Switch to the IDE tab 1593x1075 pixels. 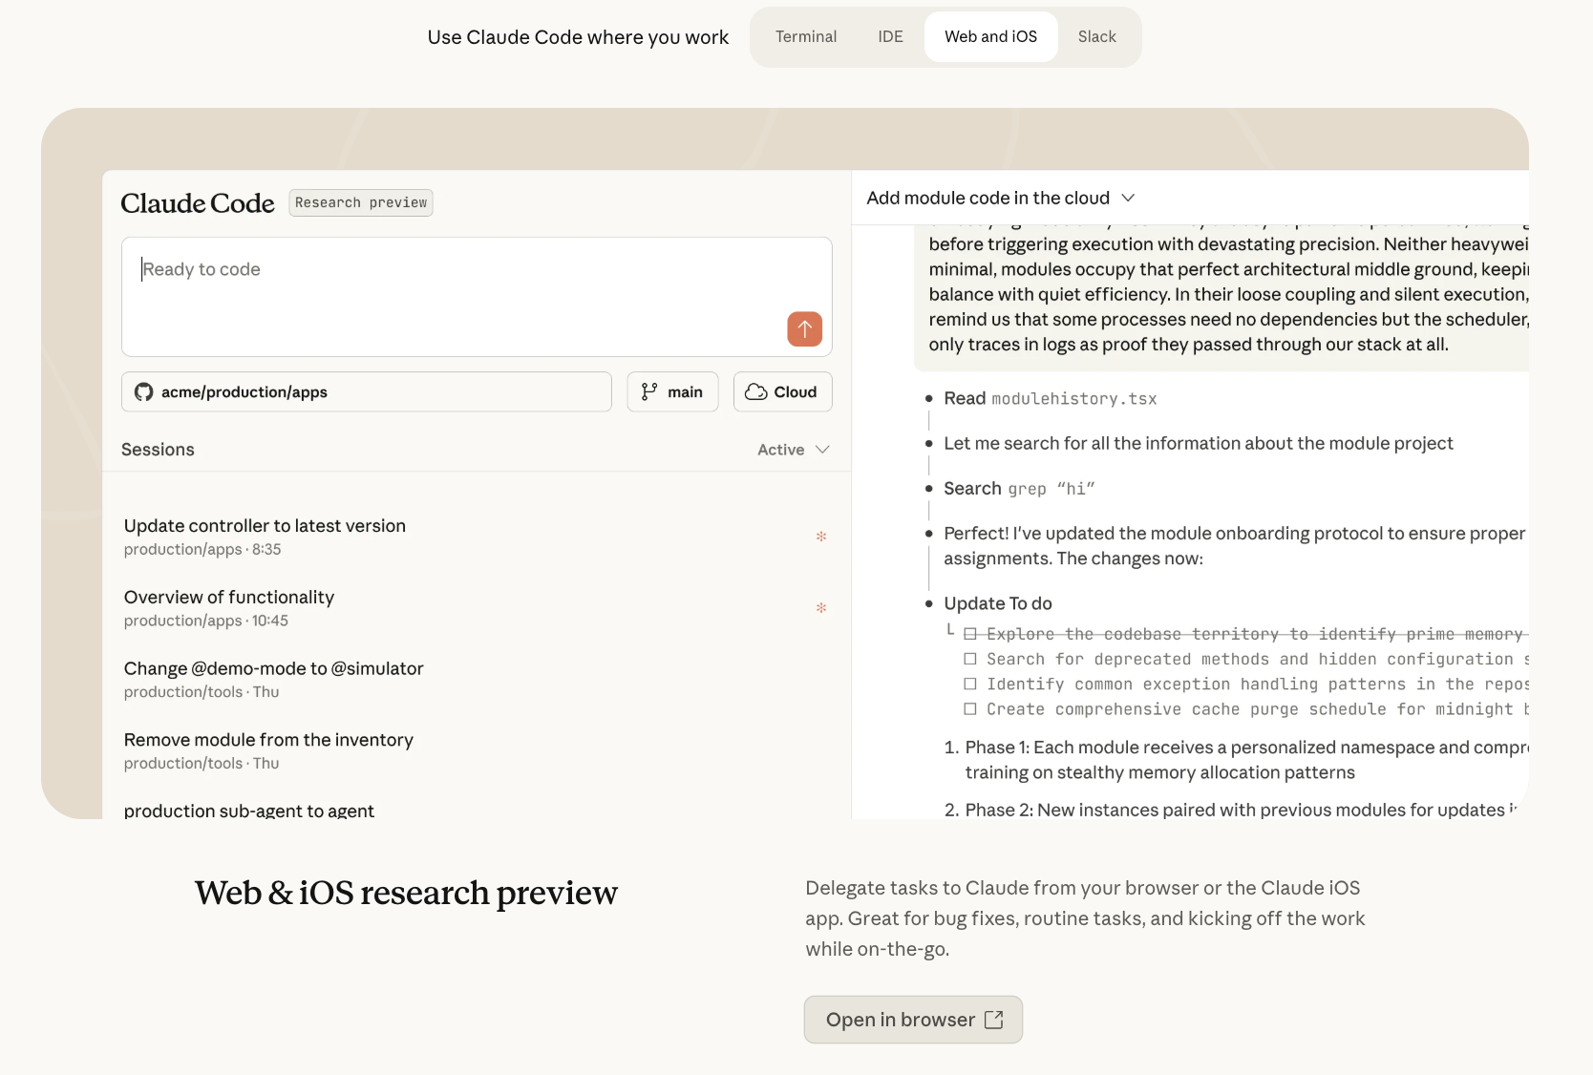click(890, 37)
